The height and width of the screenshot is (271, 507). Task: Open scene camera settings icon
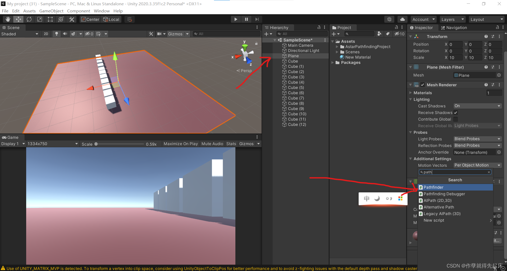click(x=159, y=34)
